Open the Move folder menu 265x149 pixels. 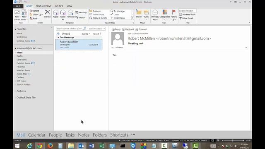(x=139, y=15)
